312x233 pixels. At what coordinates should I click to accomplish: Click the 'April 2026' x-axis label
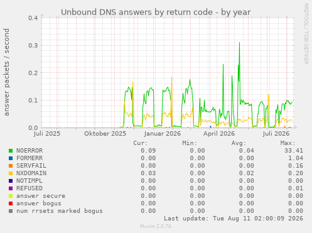coord(219,134)
